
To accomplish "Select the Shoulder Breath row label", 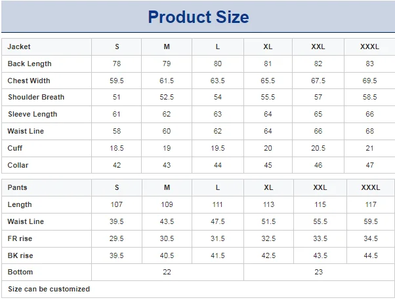I will click(x=36, y=97).
